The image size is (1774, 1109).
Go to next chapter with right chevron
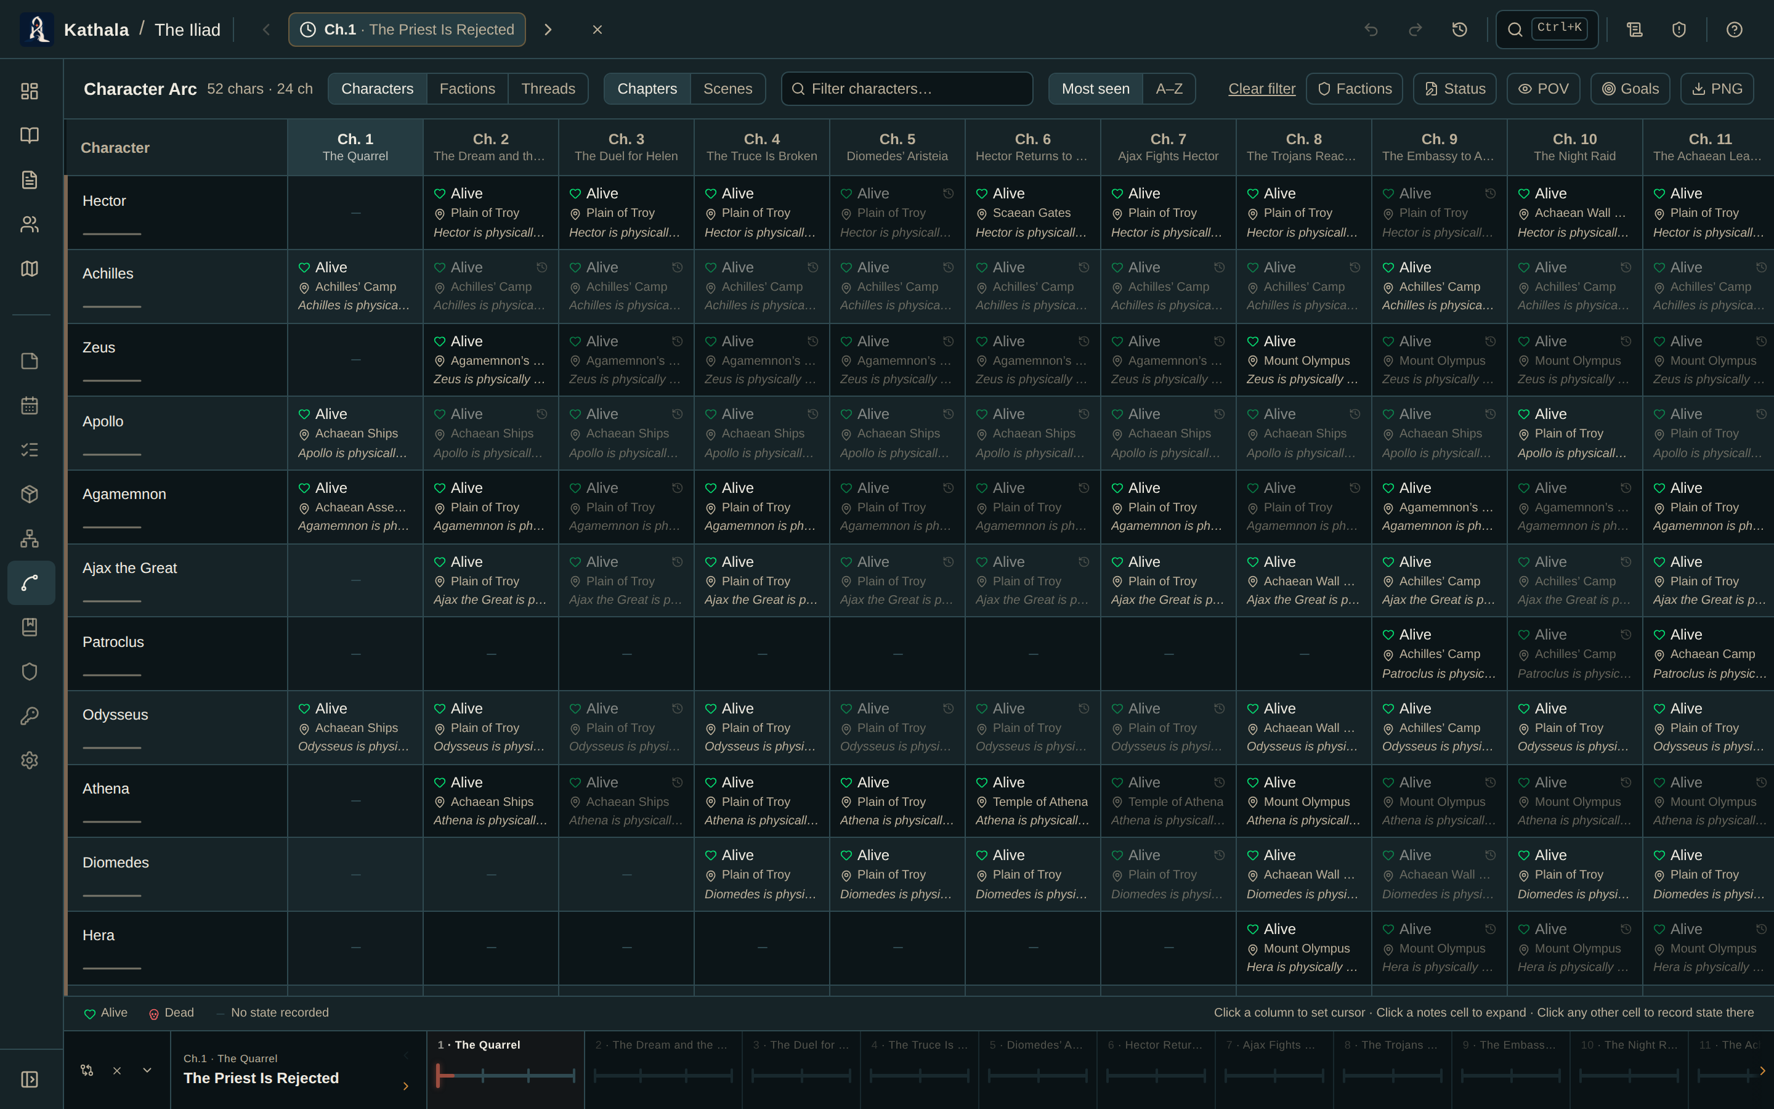[x=548, y=30]
